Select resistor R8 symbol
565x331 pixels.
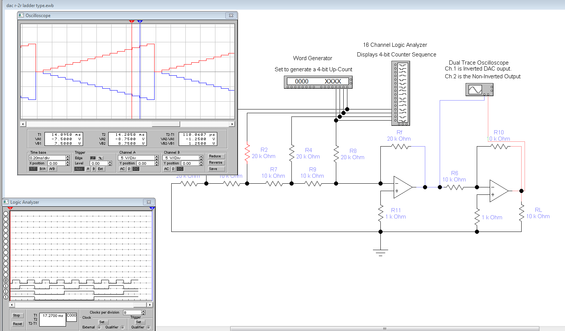point(336,153)
